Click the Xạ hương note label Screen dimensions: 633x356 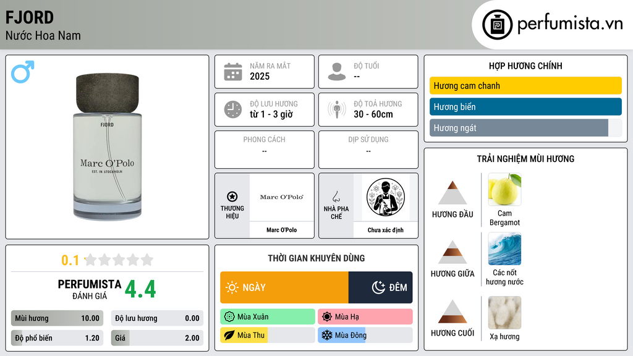504,337
